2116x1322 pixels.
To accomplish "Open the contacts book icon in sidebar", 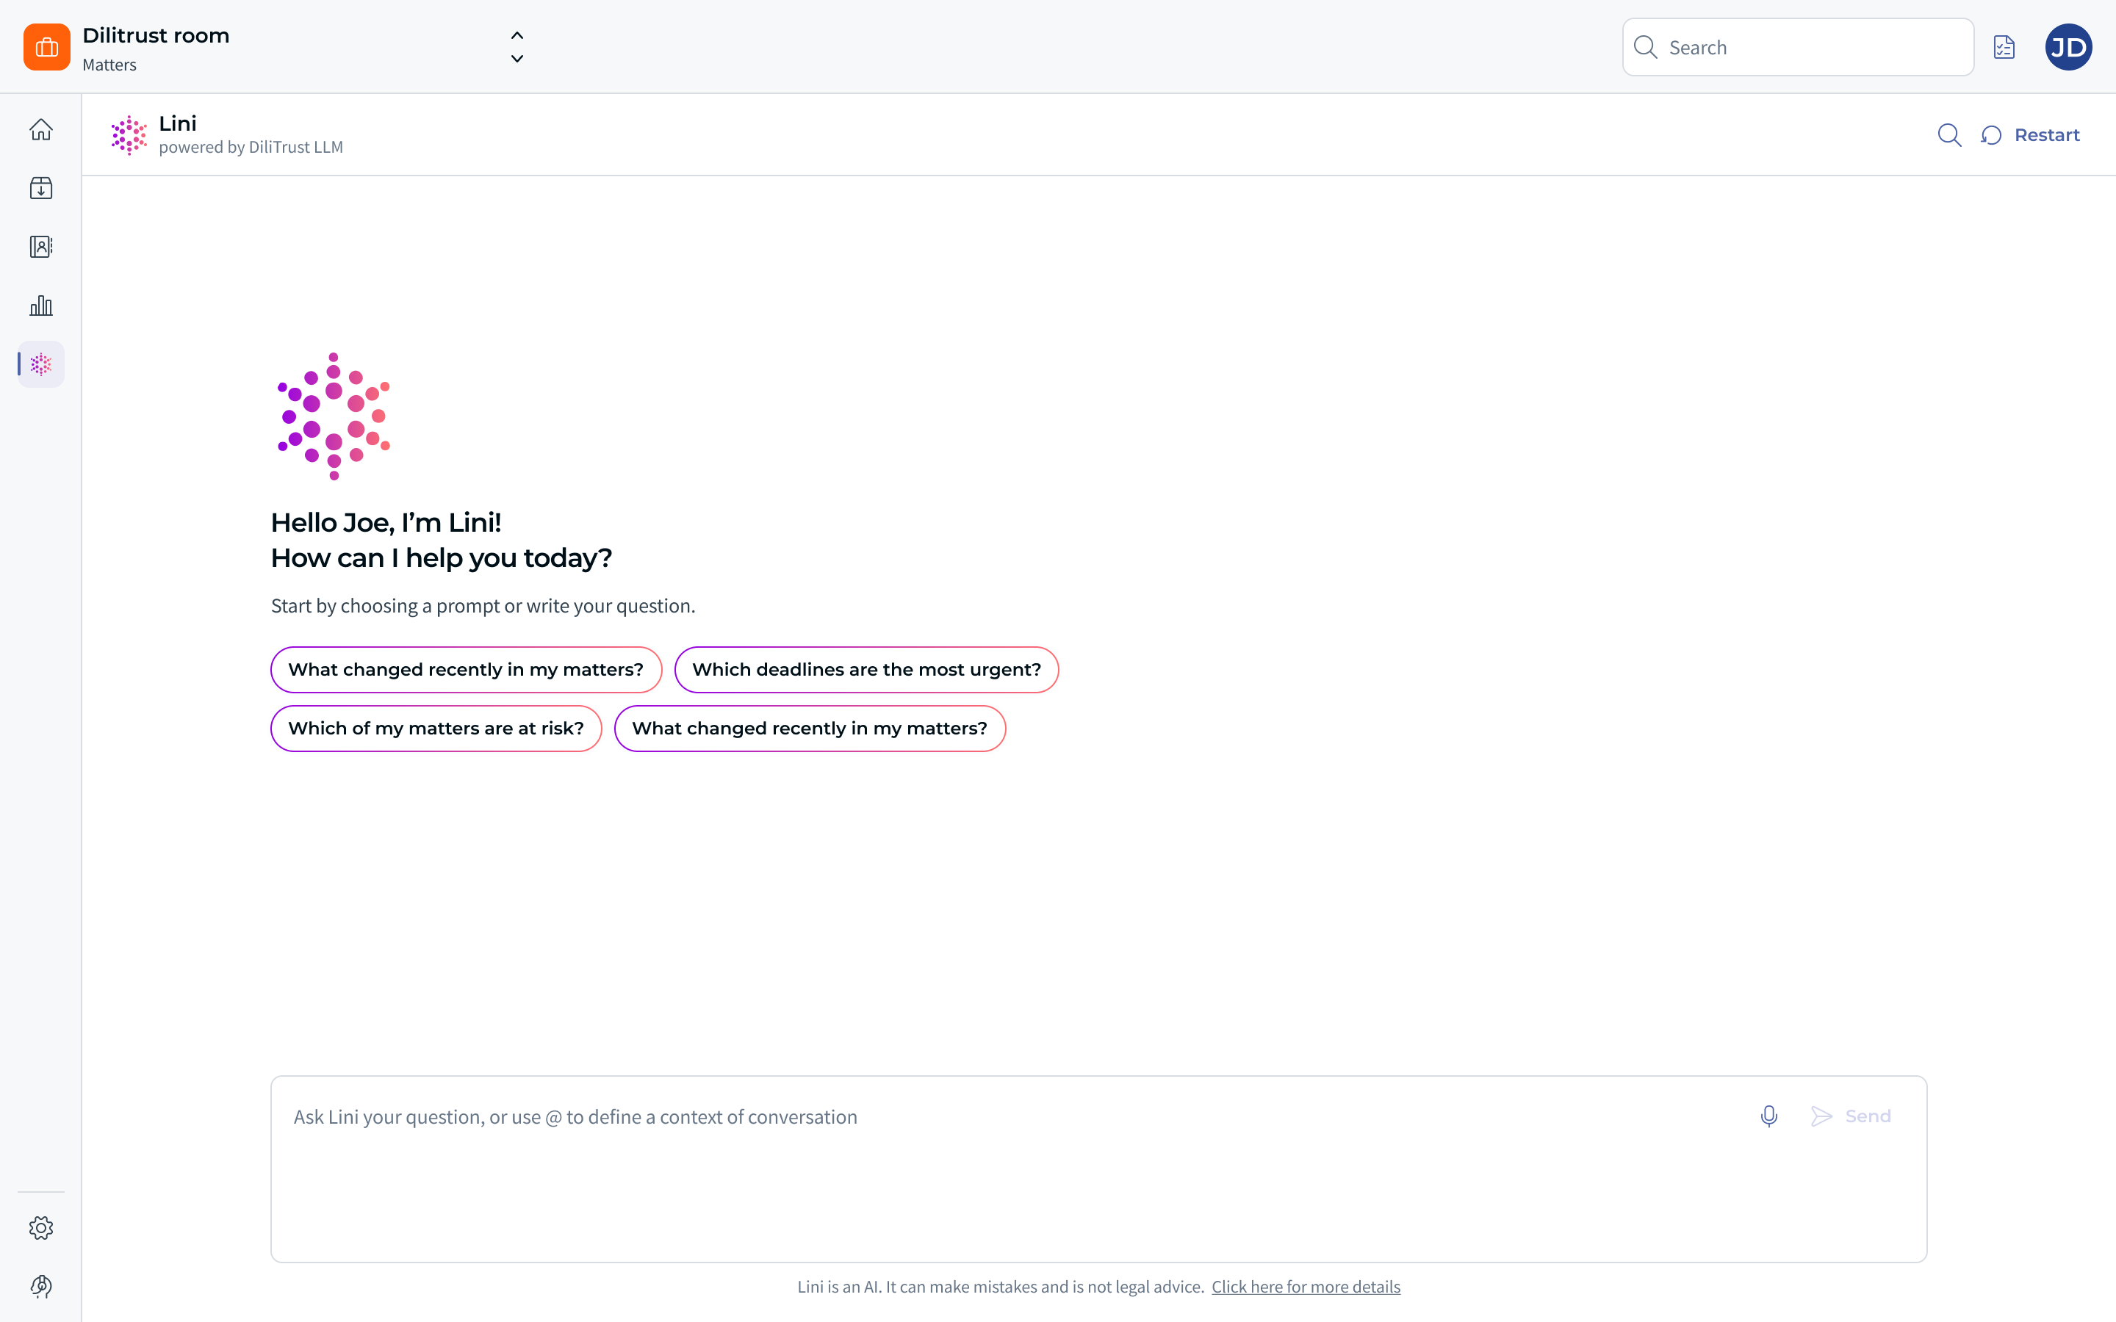I will click(41, 247).
